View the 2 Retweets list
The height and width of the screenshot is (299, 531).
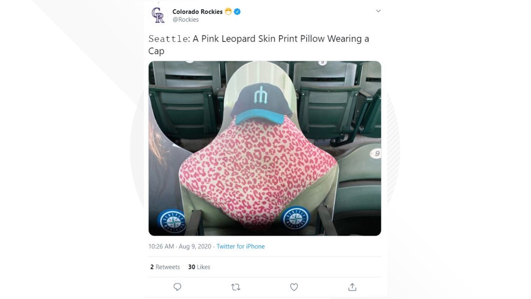[x=165, y=267]
